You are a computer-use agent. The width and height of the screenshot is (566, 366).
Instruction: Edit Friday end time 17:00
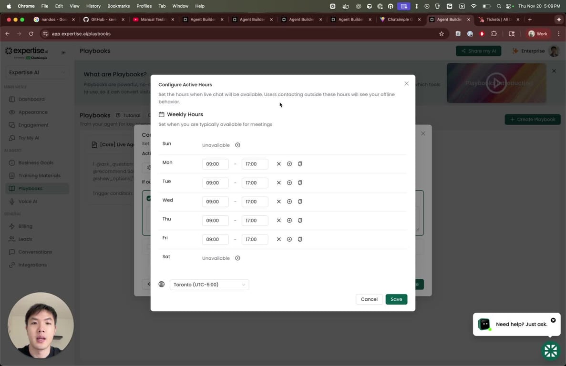pyautogui.click(x=255, y=239)
